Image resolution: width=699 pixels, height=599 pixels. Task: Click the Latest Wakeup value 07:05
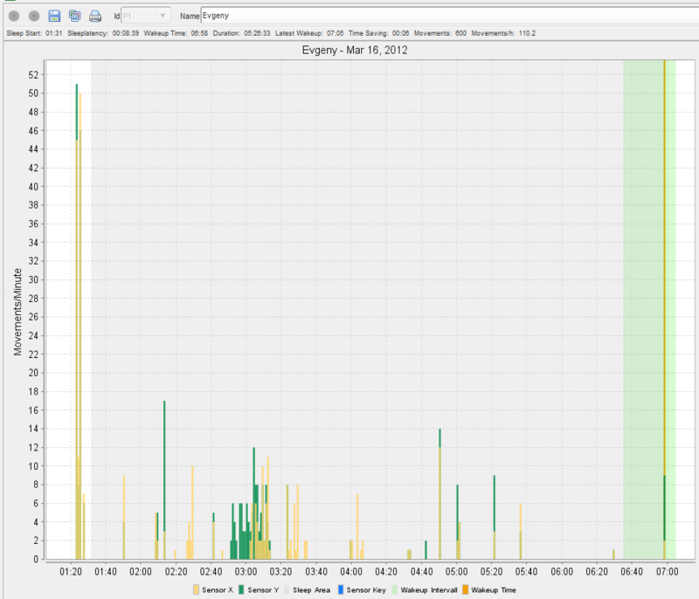pos(335,33)
